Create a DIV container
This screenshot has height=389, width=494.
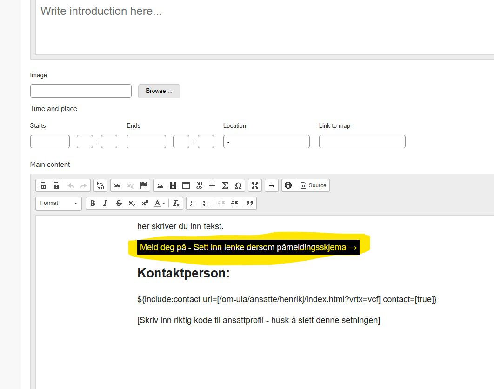(199, 185)
